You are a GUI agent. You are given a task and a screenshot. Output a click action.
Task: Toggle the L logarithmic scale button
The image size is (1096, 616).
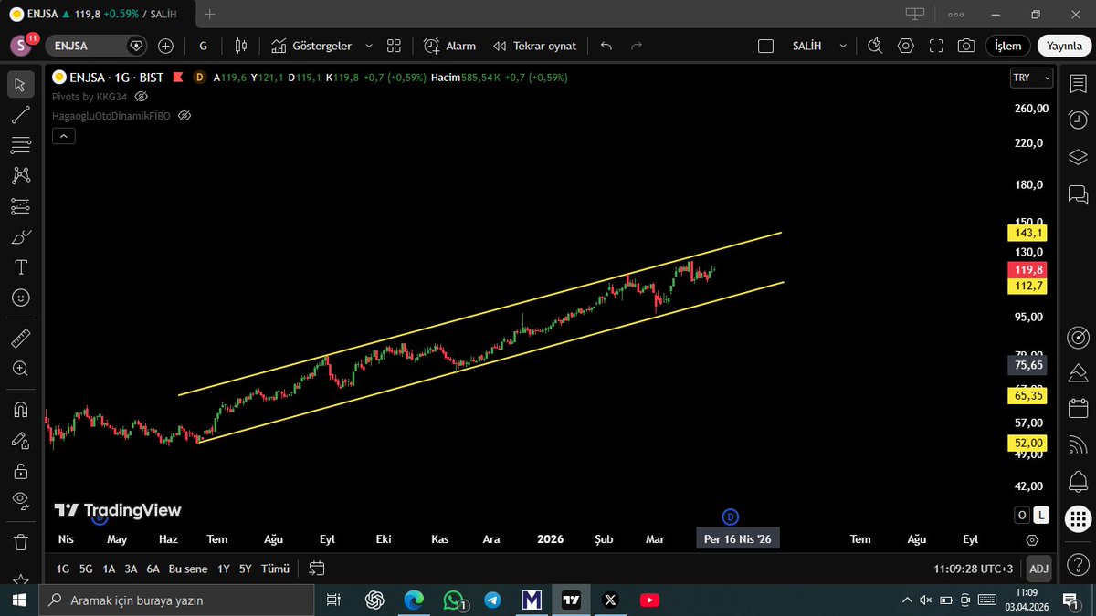[1042, 516]
